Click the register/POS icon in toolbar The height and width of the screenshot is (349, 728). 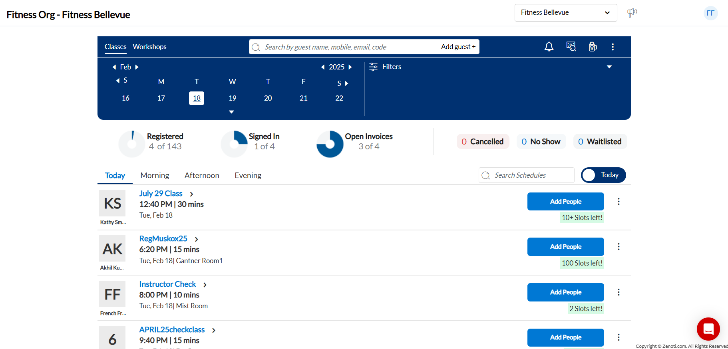[593, 47]
